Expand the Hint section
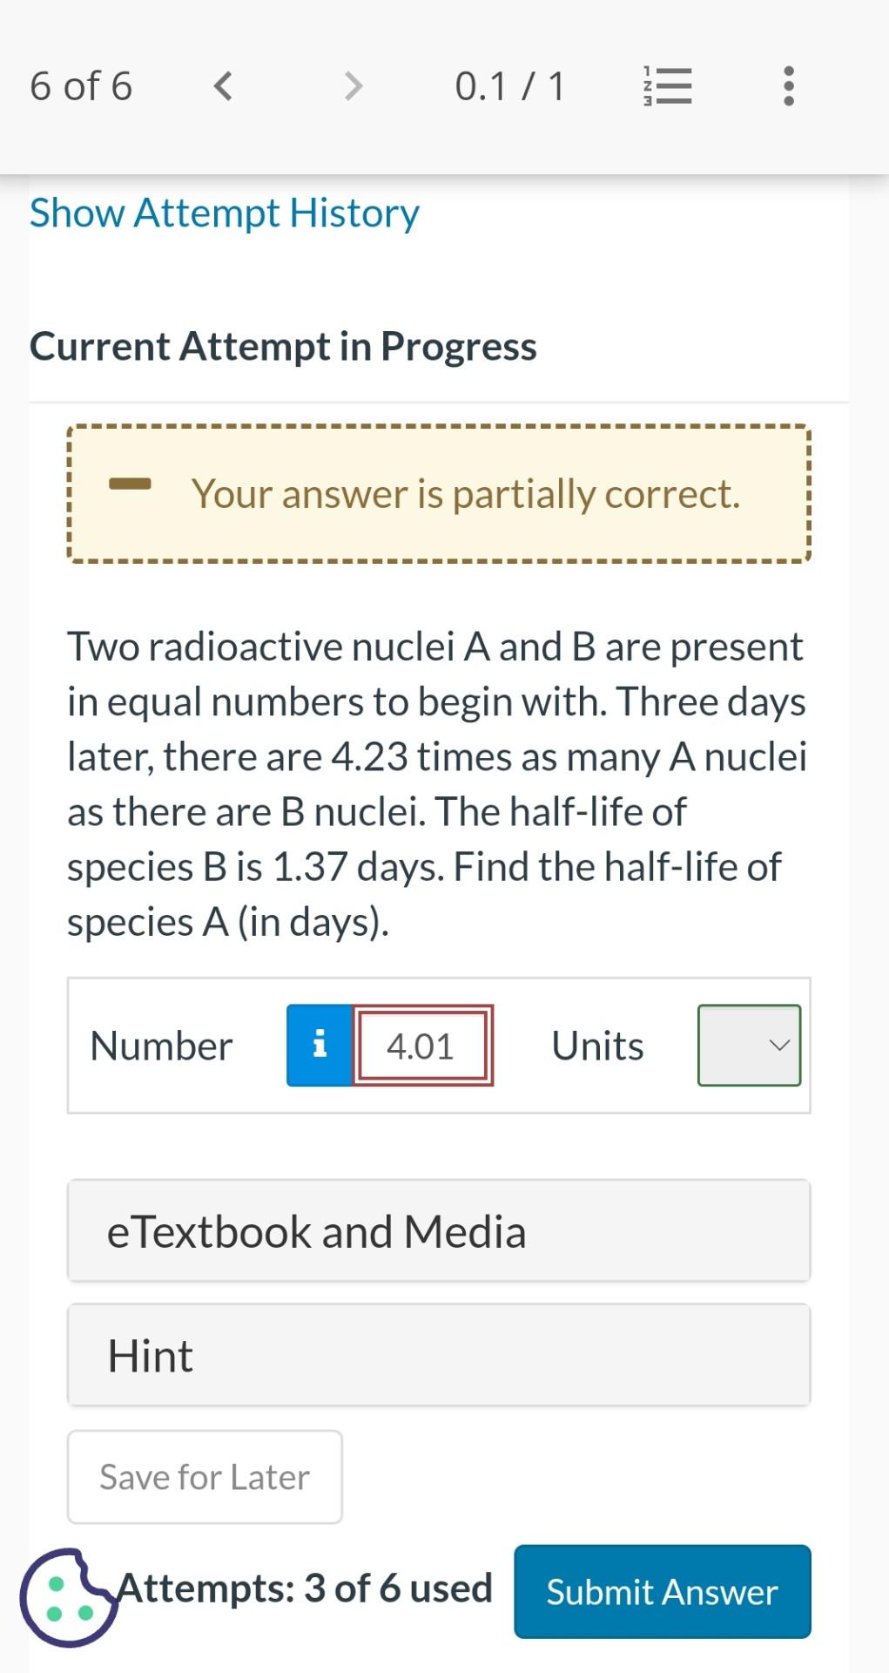 pyautogui.click(x=439, y=1355)
